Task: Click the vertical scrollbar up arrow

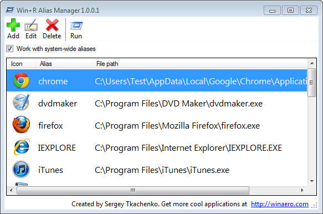Action: [312, 63]
